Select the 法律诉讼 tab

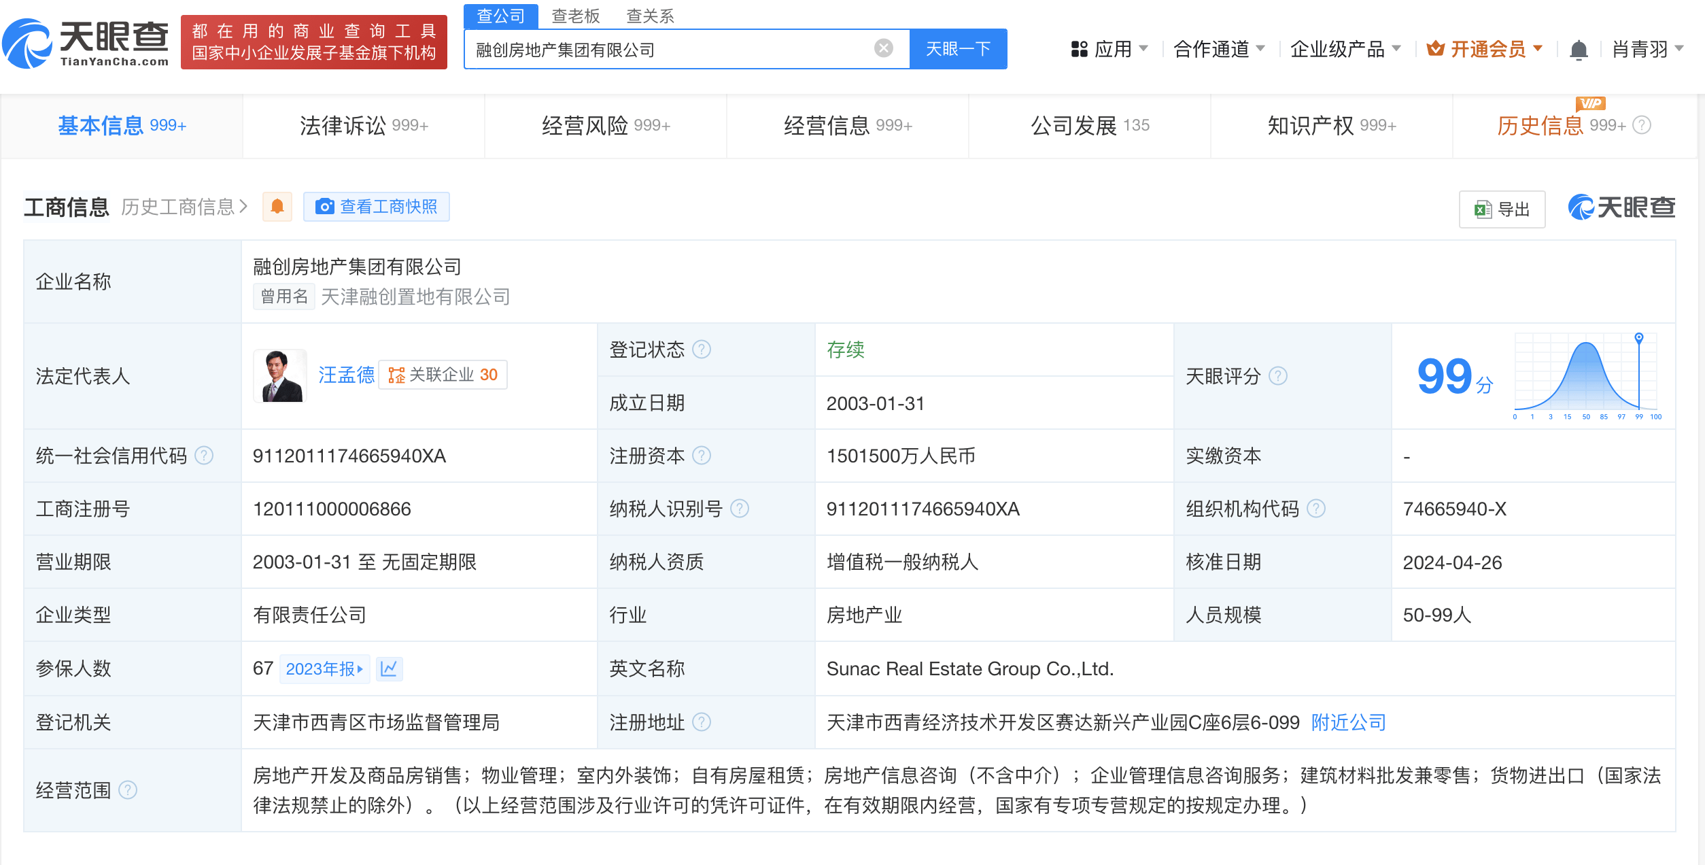click(364, 126)
